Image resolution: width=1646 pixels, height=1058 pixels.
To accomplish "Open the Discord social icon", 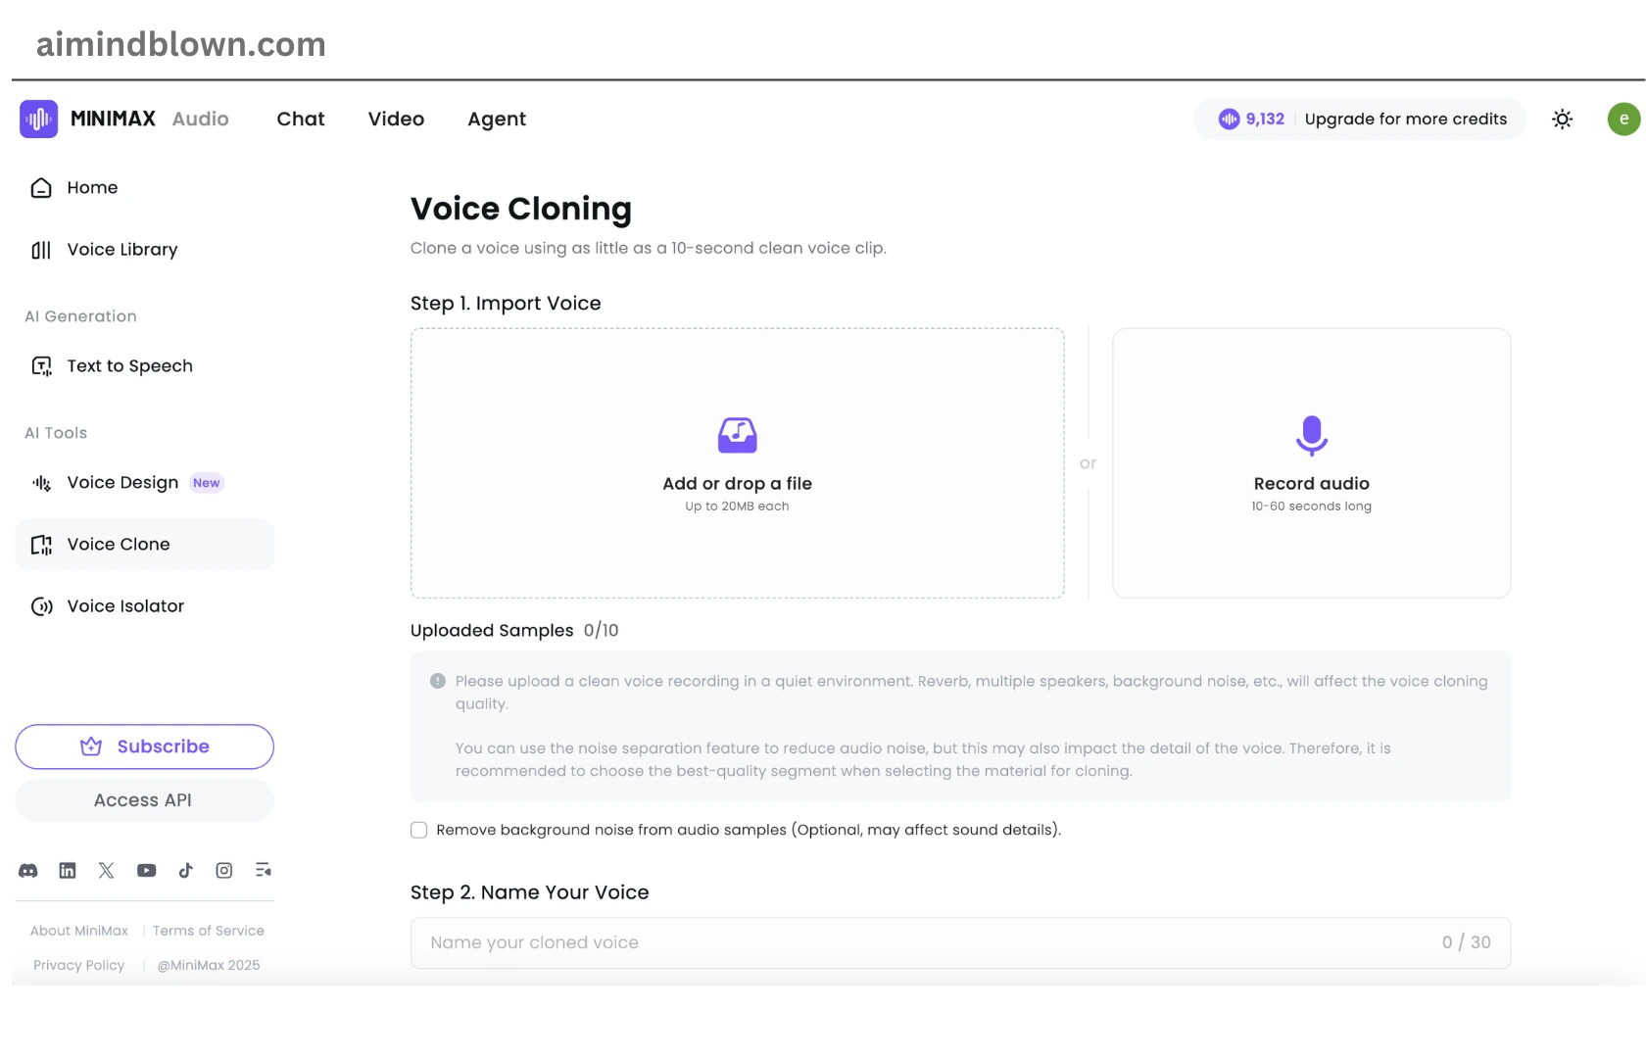I will [x=28, y=871].
